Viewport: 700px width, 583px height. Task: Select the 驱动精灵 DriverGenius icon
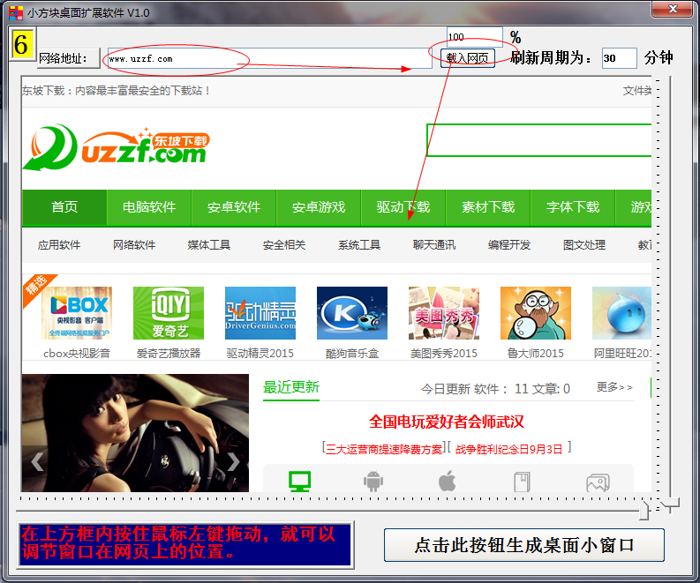260,313
